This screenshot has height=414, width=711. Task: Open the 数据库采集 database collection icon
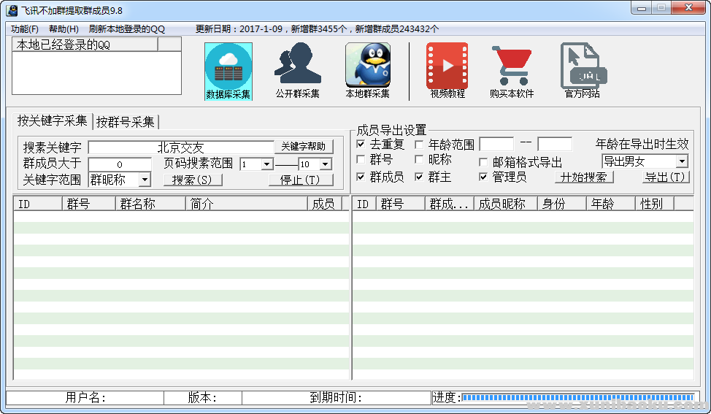click(228, 66)
